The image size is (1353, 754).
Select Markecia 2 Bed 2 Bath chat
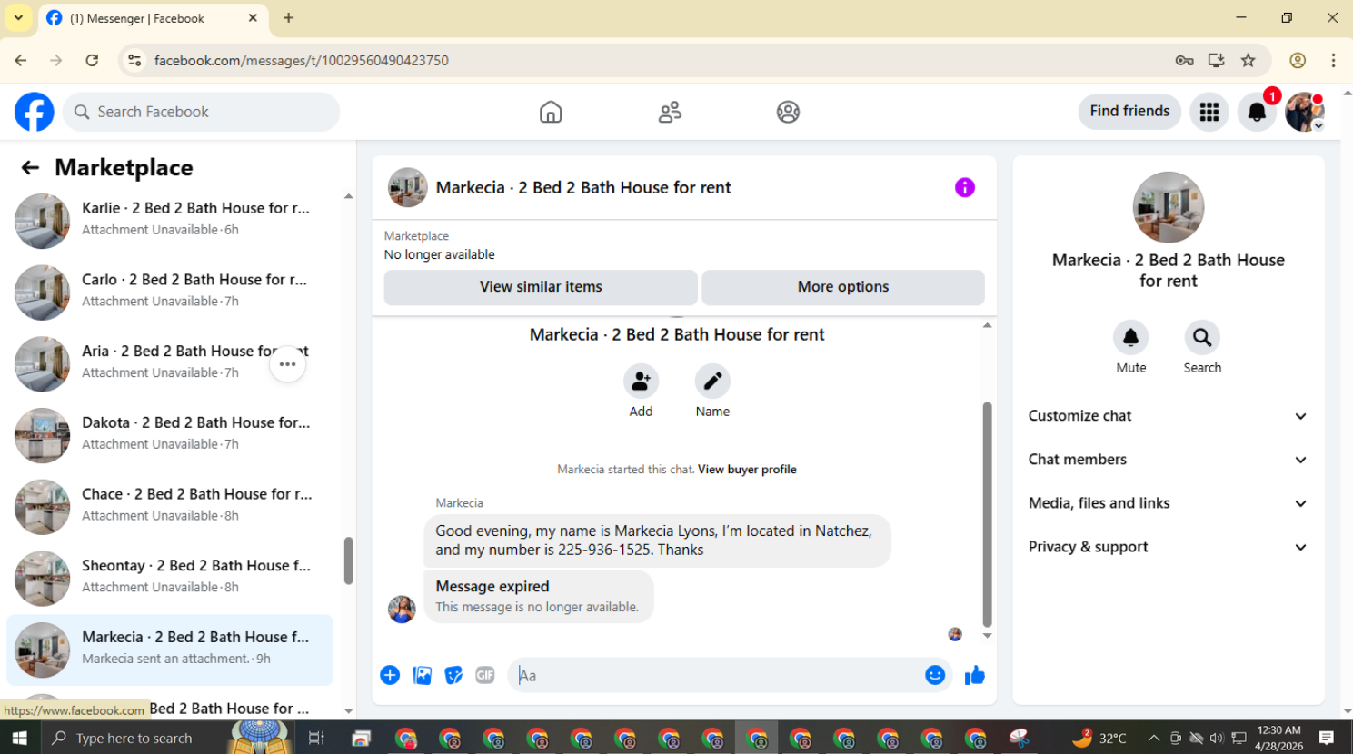[x=170, y=650]
